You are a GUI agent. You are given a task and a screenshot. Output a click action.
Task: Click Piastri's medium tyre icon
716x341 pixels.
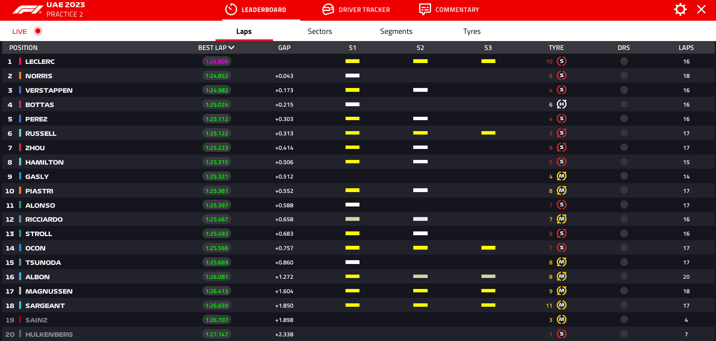pos(561,191)
